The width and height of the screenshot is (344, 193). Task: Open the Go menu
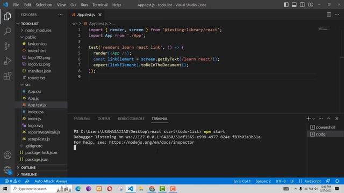point(73,5)
